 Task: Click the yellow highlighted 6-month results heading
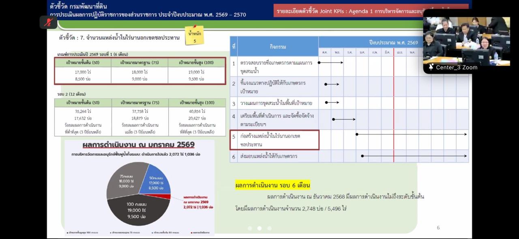click(272, 186)
